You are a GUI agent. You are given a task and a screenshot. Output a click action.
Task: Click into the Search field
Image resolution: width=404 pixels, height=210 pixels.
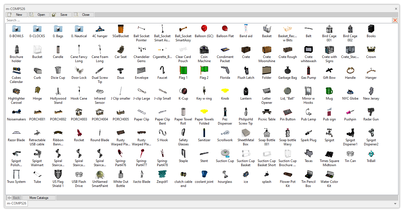195,20
